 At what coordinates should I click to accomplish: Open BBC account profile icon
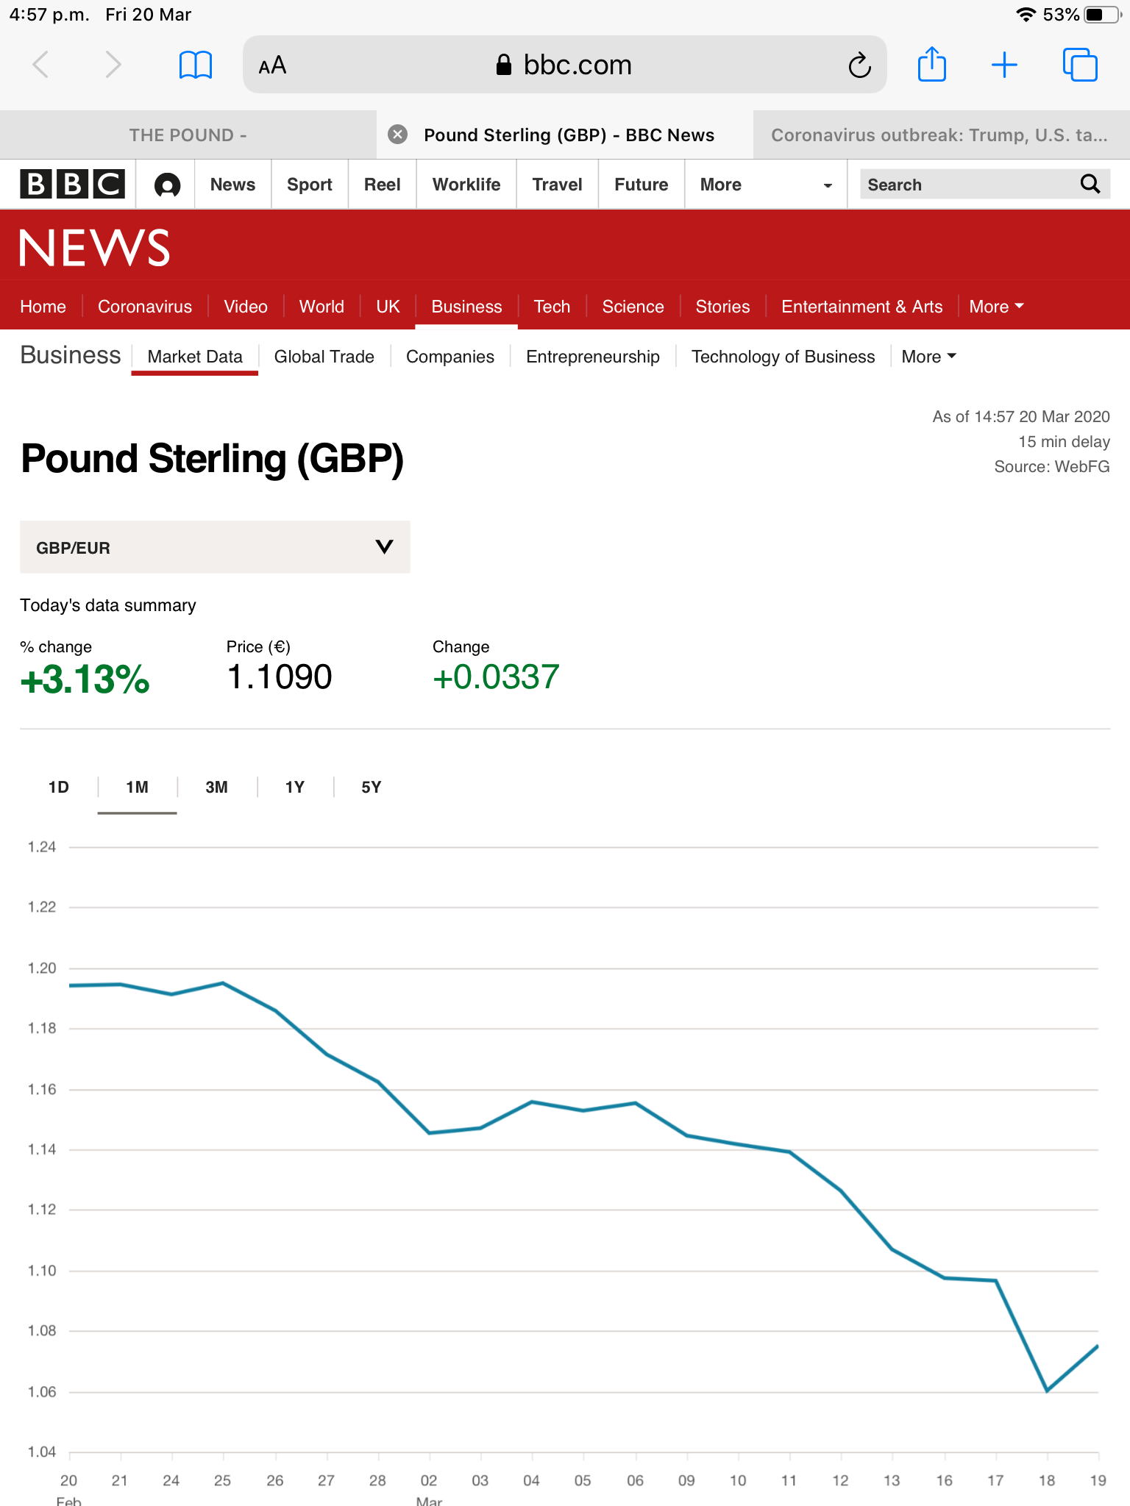(167, 185)
